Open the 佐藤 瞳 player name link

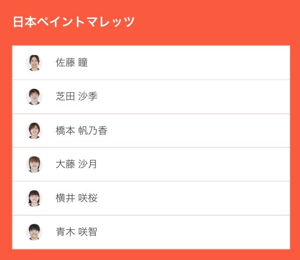tap(72, 63)
